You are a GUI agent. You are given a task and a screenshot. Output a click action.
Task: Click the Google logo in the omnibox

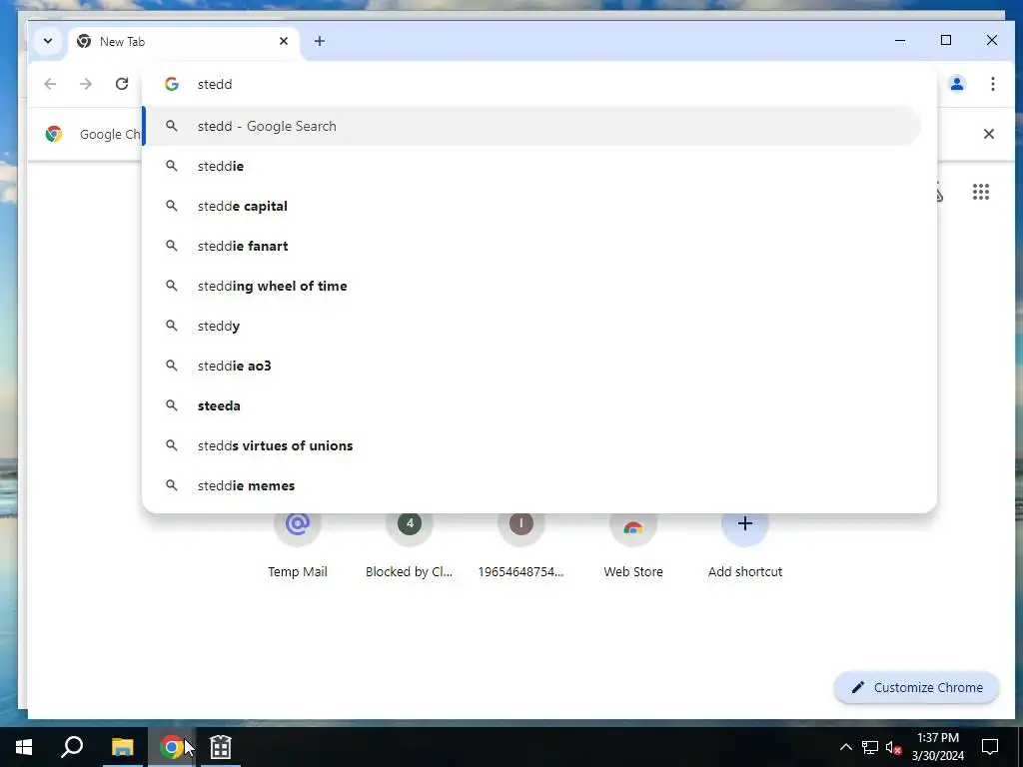[x=172, y=84]
